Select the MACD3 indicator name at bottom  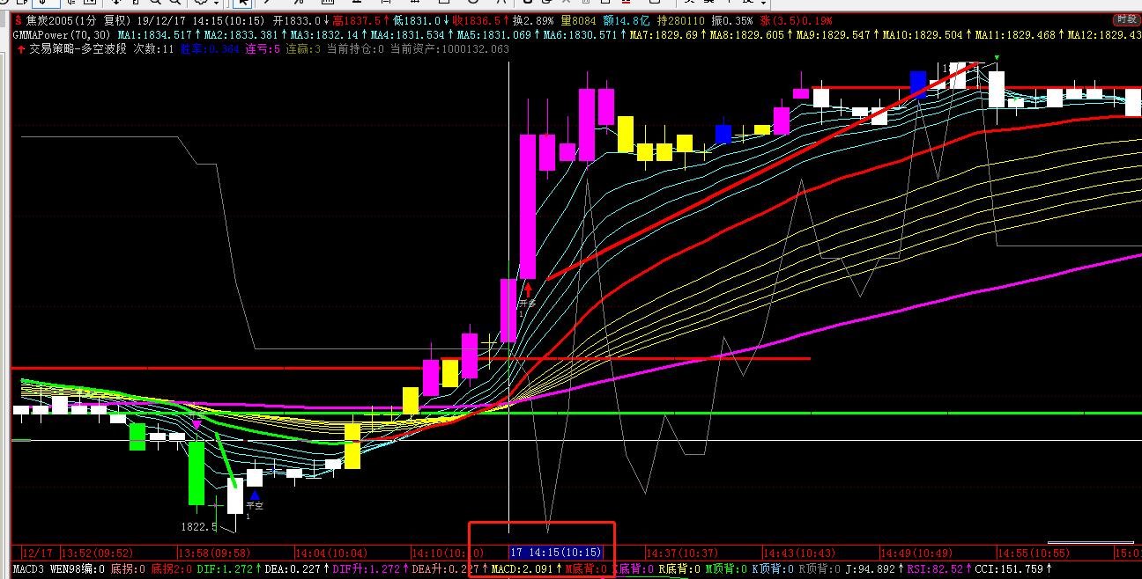[28, 569]
